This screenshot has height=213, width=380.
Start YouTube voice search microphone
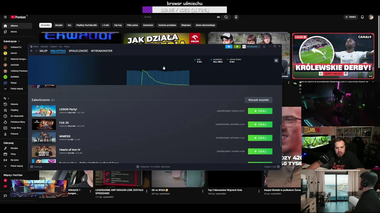(x=236, y=17)
